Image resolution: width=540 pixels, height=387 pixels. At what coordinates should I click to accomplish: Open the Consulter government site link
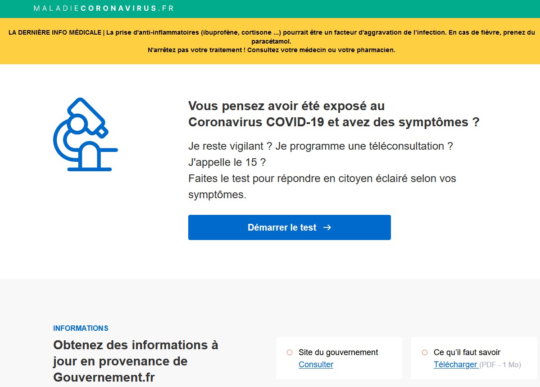coord(316,365)
